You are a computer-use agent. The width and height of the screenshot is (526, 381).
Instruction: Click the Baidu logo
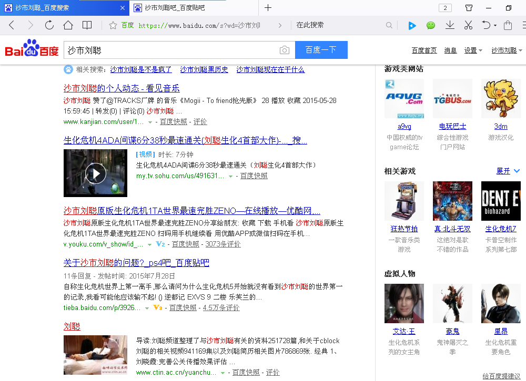click(x=32, y=48)
